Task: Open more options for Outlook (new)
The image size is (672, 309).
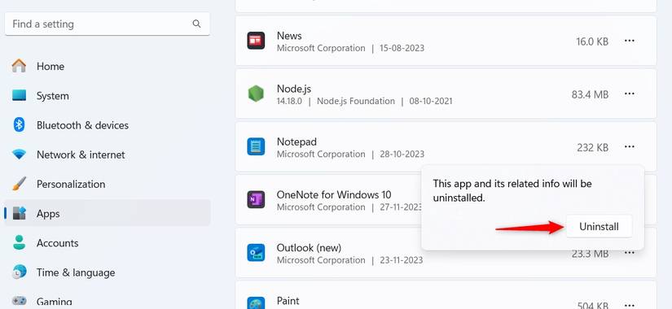Action: click(x=629, y=253)
